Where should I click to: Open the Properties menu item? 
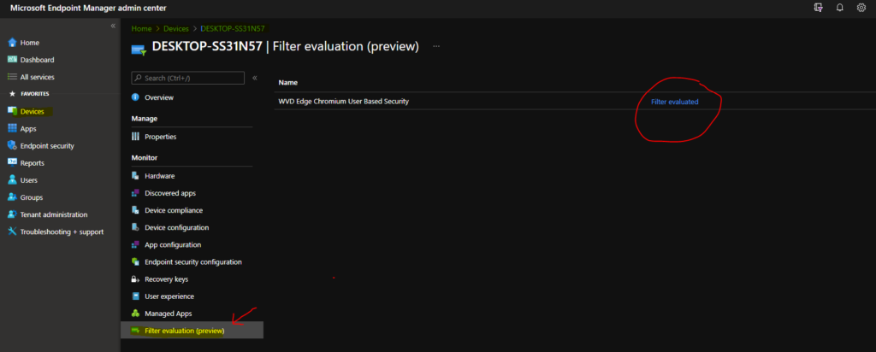160,137
